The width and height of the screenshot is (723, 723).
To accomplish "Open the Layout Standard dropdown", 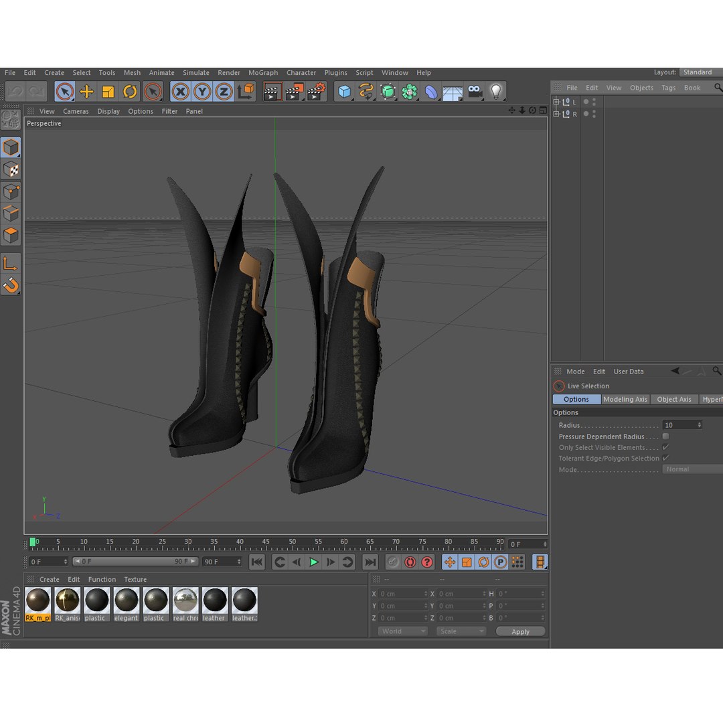I will 701,72.
